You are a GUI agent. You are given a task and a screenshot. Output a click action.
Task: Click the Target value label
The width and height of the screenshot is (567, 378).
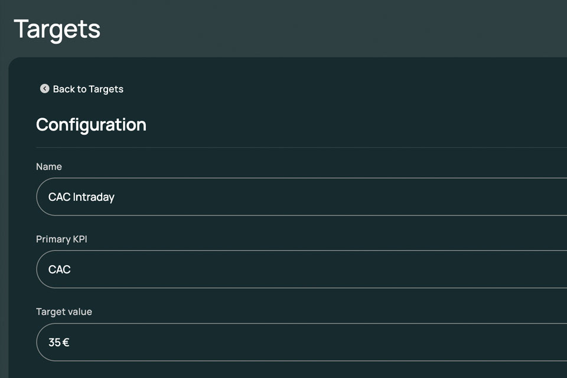tap(64, 312)
